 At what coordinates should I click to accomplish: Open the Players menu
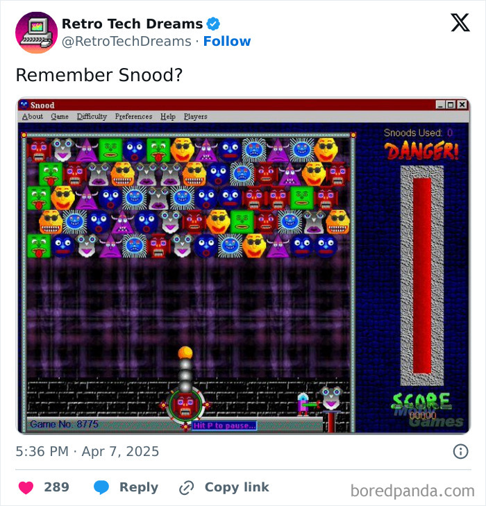(x=196, y=117)
